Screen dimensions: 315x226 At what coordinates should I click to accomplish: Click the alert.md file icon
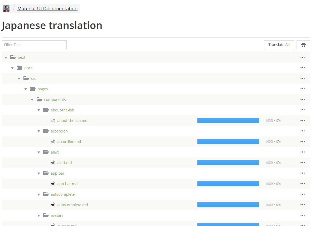53,163
